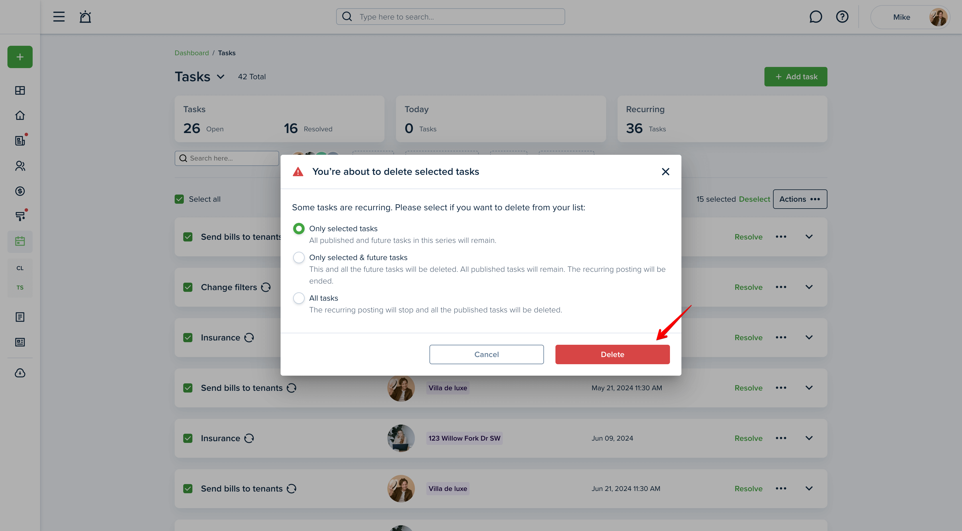Open the properties house icon in sidebar
962x531 pixels.
20,115
